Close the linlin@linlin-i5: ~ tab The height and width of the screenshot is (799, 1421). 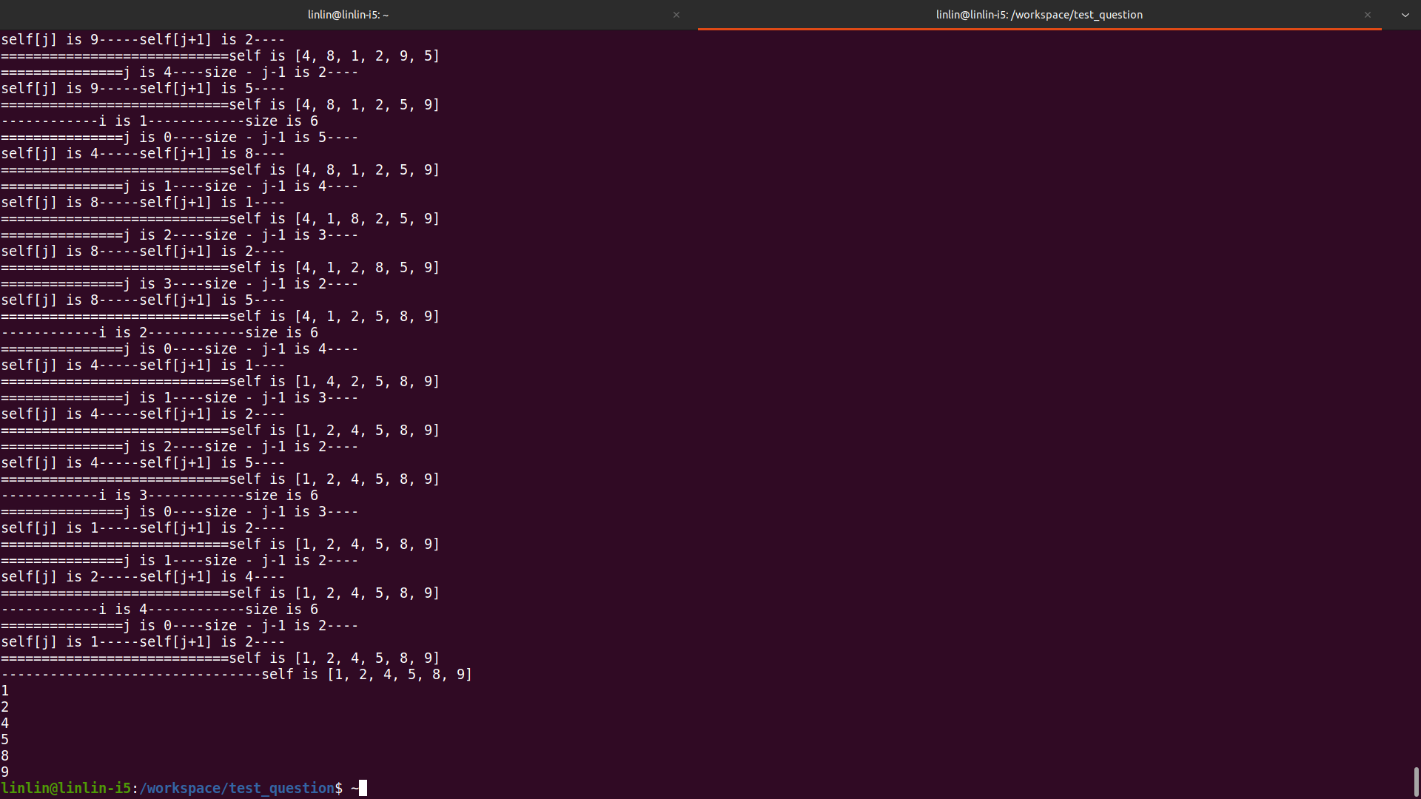click(676, 15)
